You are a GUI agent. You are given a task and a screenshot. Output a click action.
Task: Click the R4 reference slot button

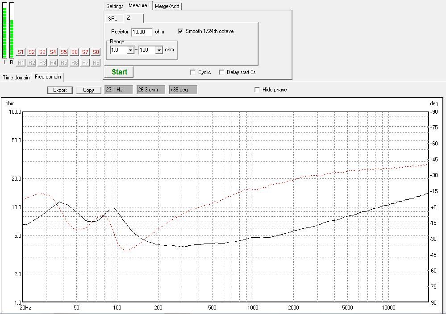[53, 62]
